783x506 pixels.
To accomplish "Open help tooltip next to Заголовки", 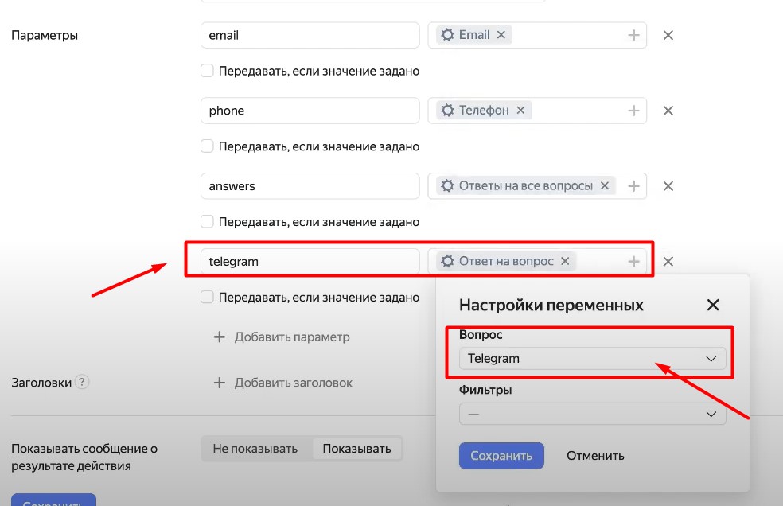I will 82,382.
